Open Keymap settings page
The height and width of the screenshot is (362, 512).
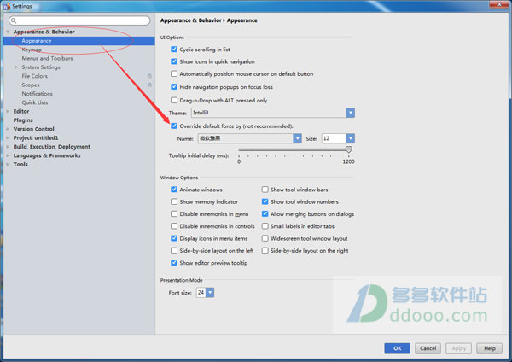point(32,50)
